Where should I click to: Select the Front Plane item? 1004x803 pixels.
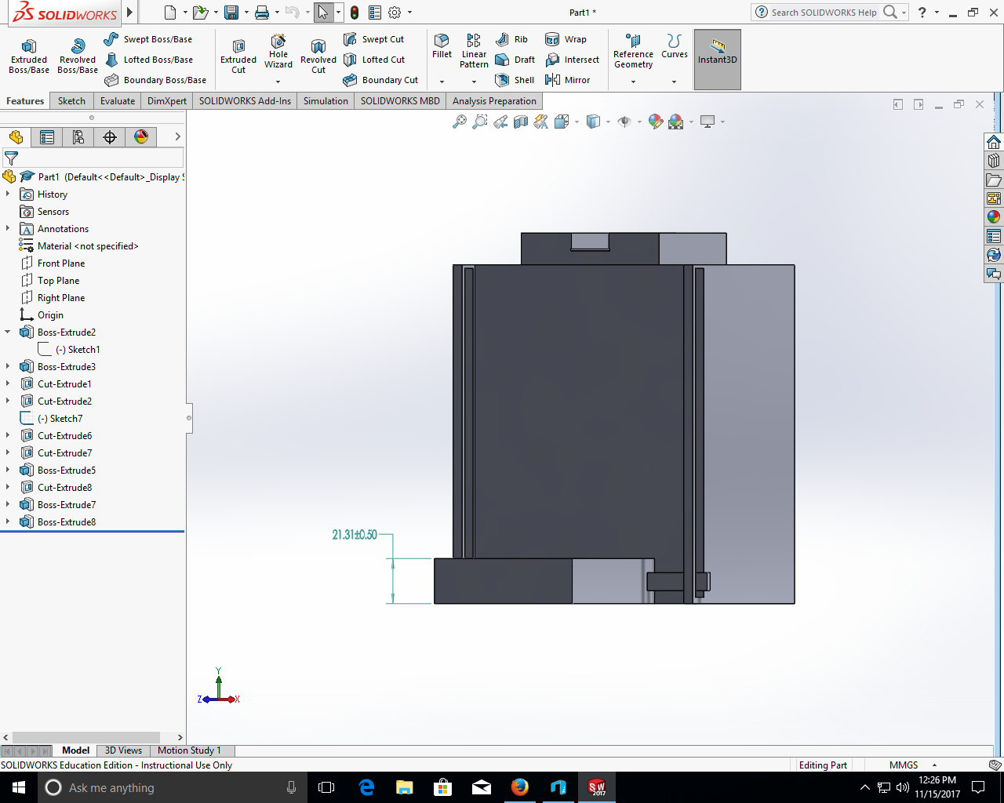click(x=60, y=263)
